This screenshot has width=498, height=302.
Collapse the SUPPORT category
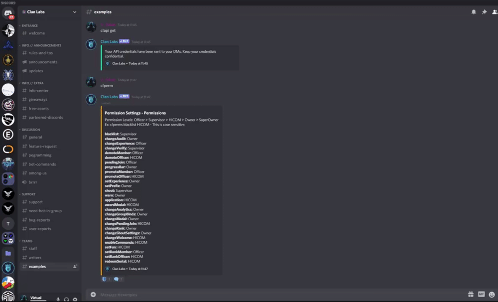point(28,194)
